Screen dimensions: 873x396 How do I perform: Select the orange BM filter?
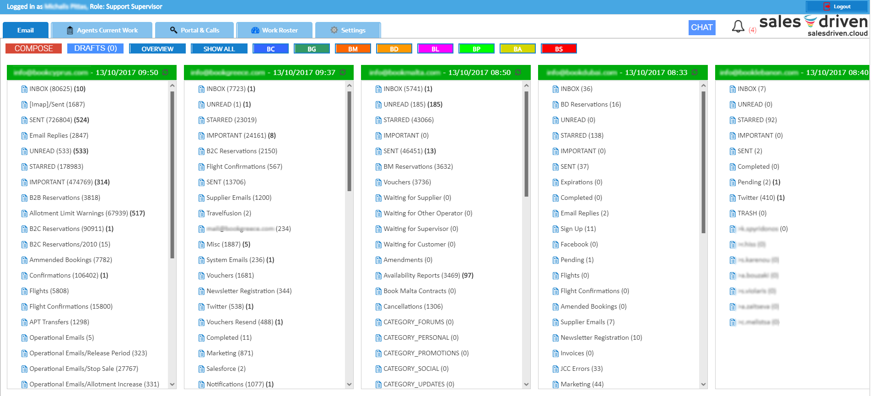(x=353, y=48)
